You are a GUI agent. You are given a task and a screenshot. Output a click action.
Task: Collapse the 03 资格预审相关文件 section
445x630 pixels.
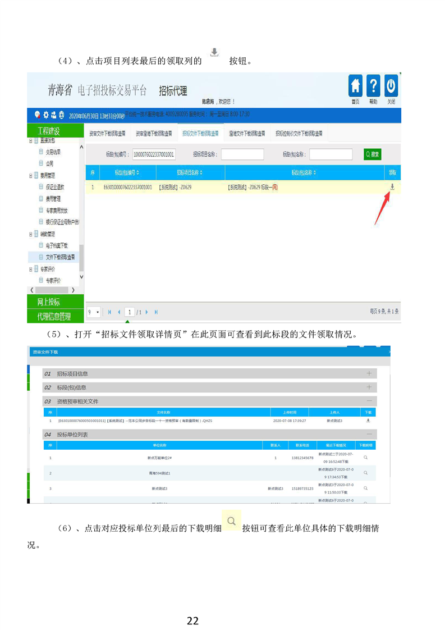369,401
